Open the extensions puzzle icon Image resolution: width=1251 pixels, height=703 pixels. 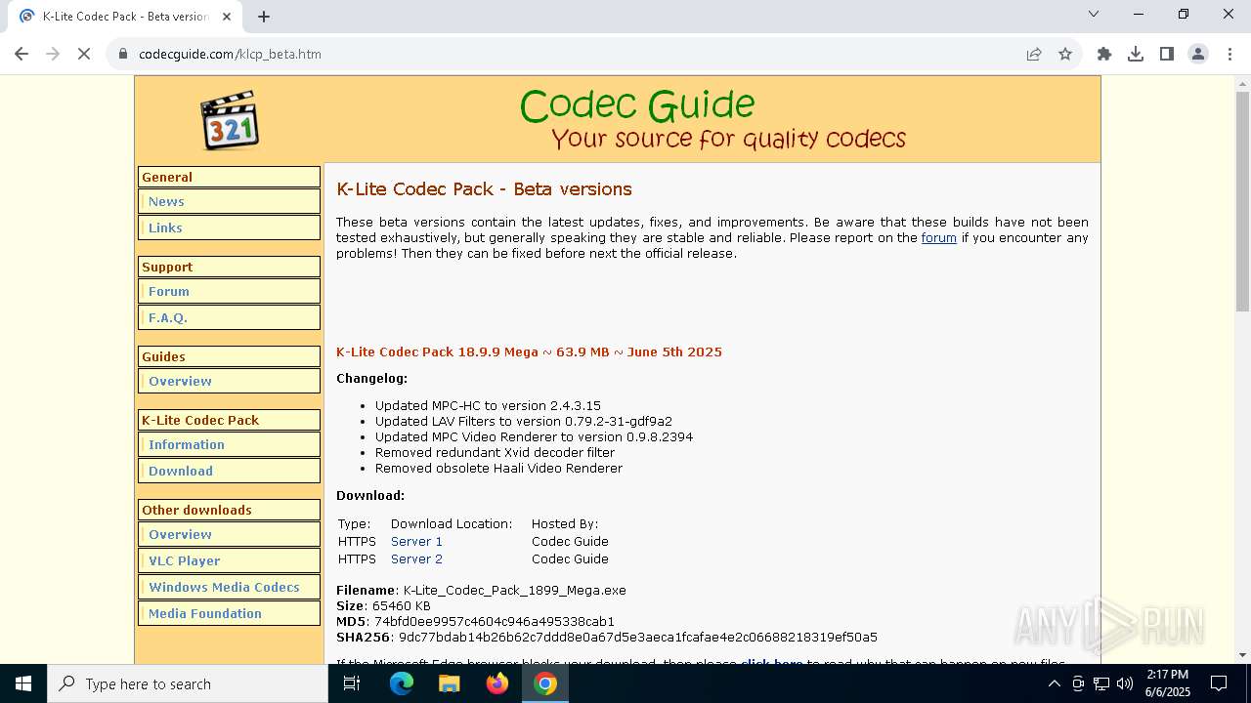1104,54
